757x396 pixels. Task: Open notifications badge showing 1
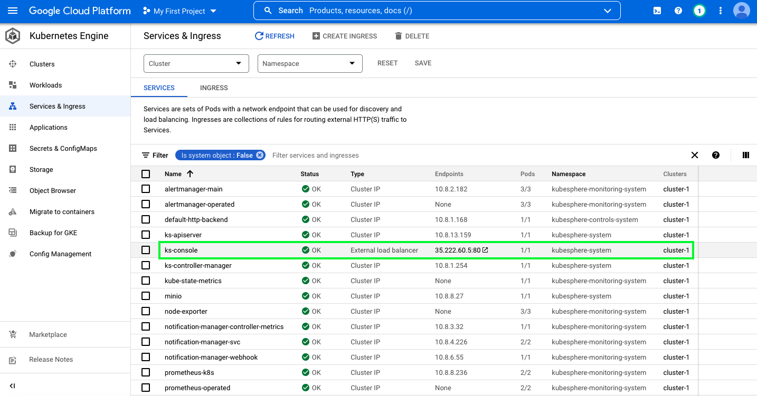(x=699, y=11)
